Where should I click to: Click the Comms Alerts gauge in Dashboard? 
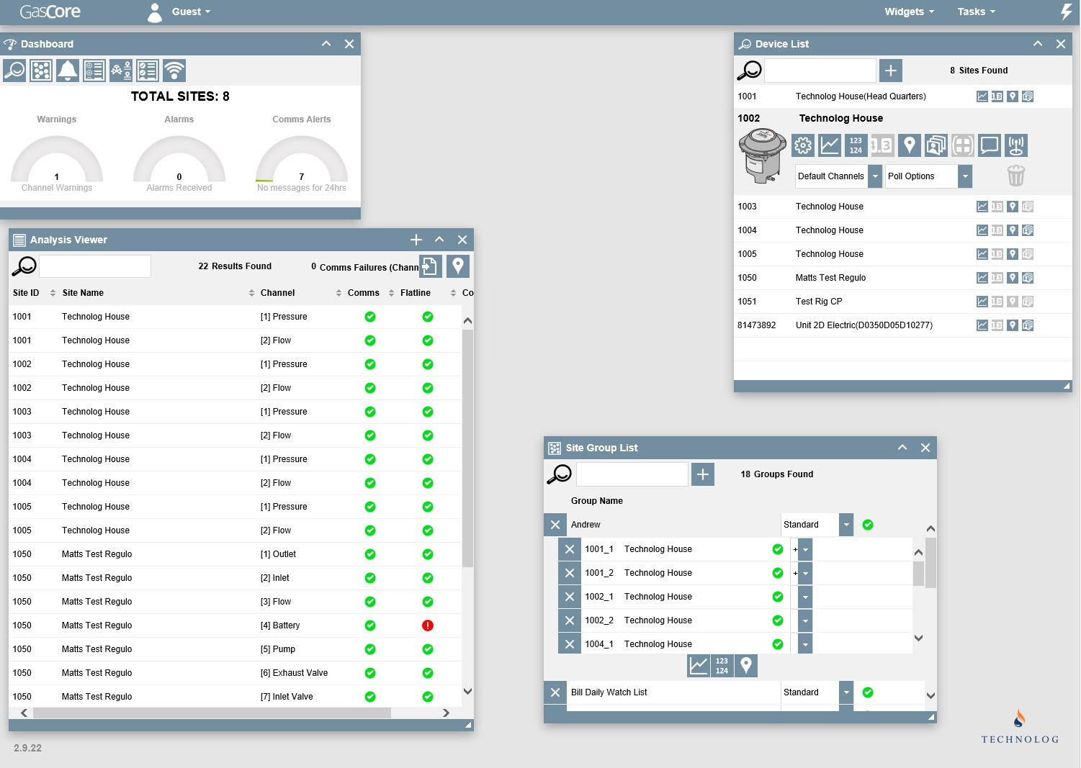[x=302, y=160]
